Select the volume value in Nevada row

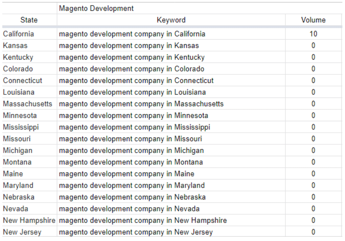(313, 209)
